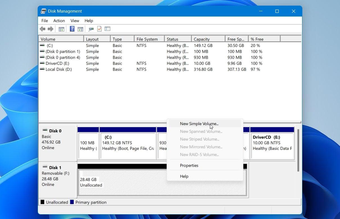Select the (C:) 149.12 GB NTFS partition block
The width and height of the screenshot is (340, 219).
click(x=128, y=143)
